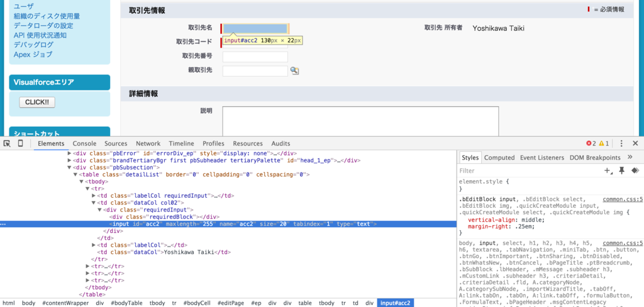
Task: Open the ellipsis next to selected DOM line
Action: [3, 224]
